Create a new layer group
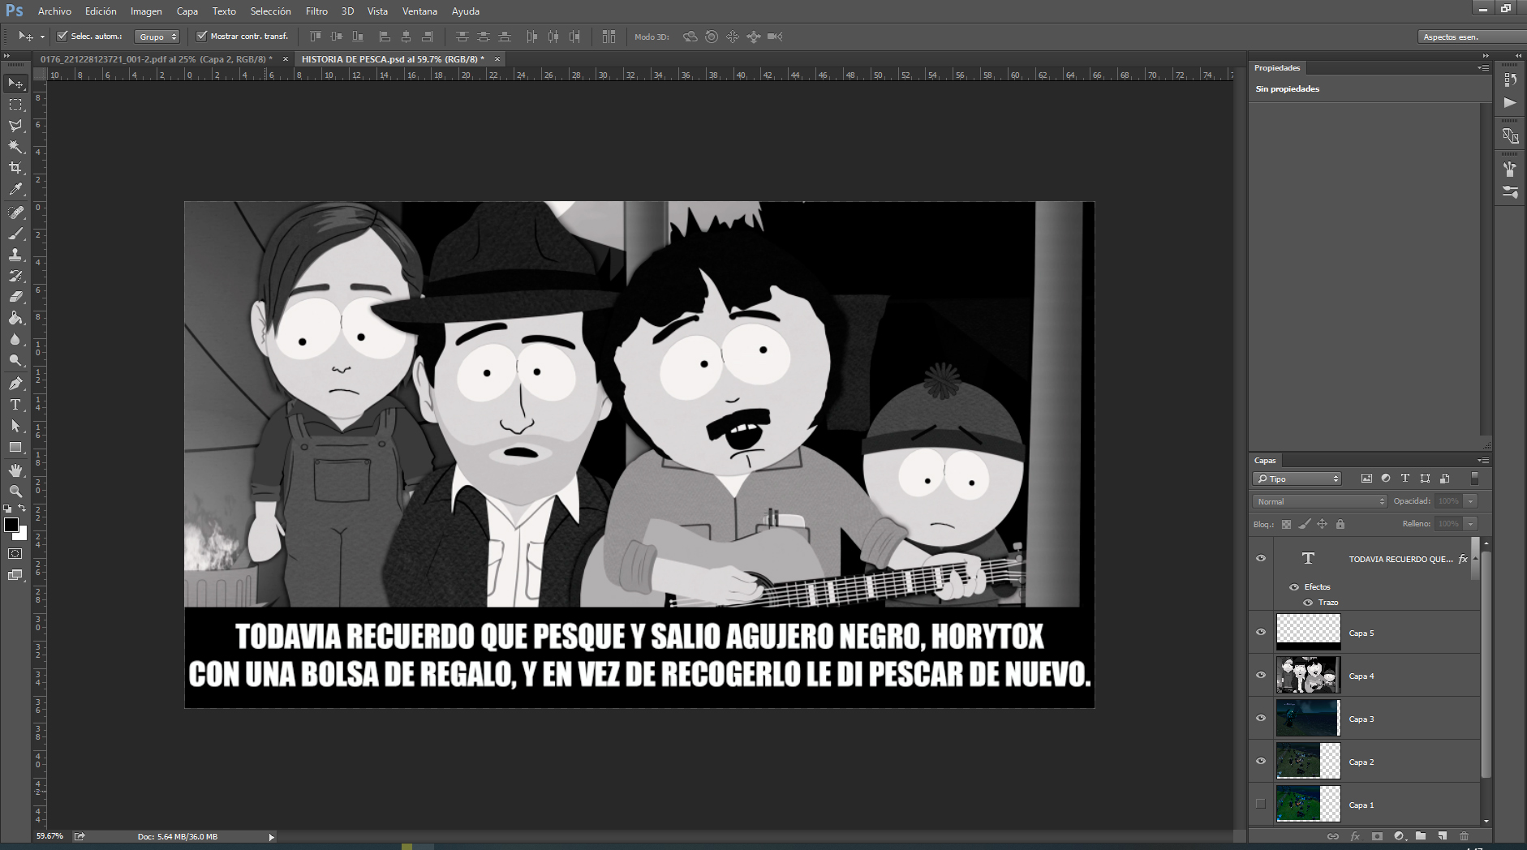The height and width of the screenshot is (850, 1527). pyautogui.click(x=1421, y=836)
